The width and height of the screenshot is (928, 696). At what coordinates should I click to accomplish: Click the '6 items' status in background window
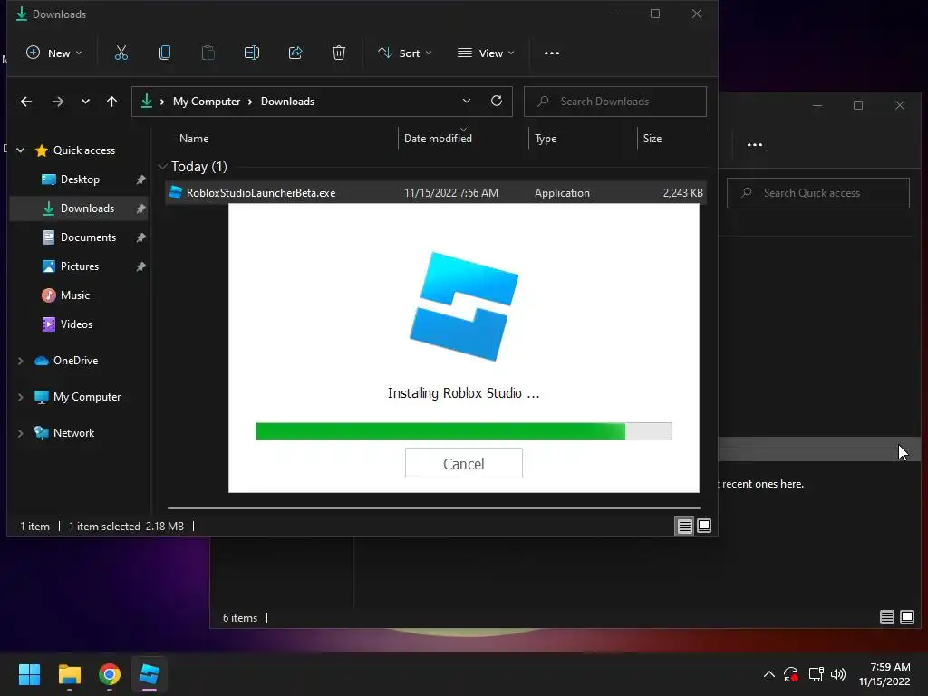pos(239,618)
